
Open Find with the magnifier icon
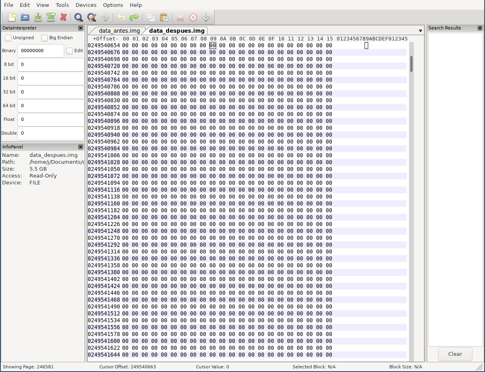click(79, 17)
